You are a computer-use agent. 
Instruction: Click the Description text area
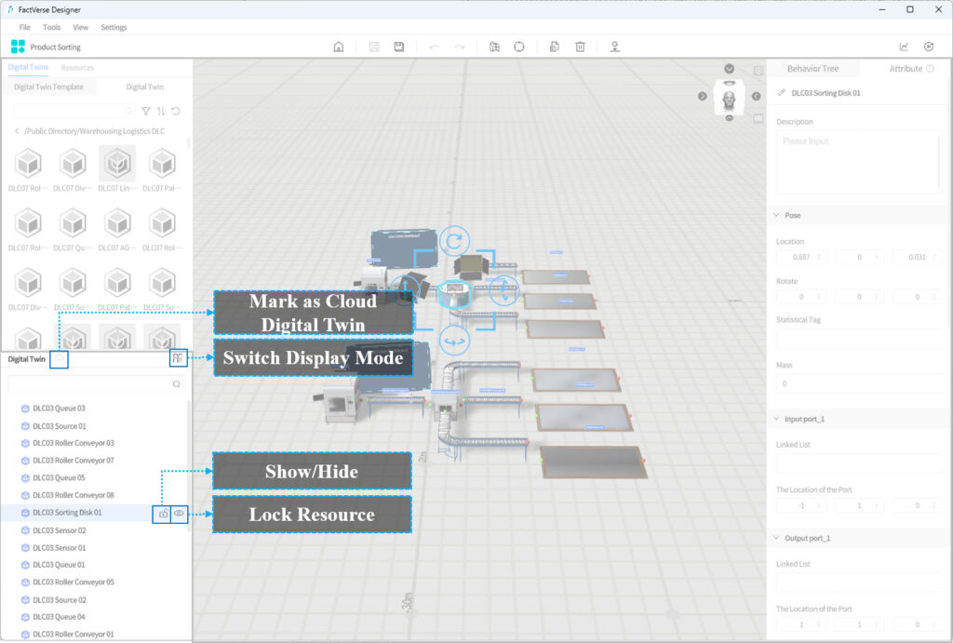click(858, 162)
